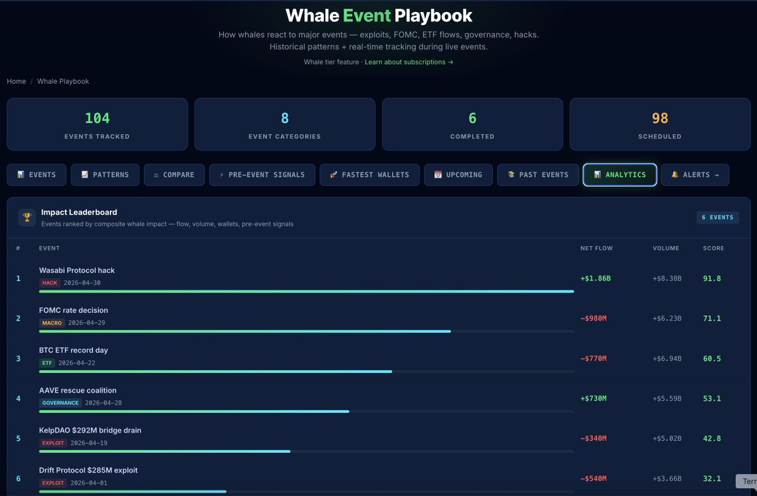
Task: Open the BTC ETF record day event
Action: [x=73, y=350]
